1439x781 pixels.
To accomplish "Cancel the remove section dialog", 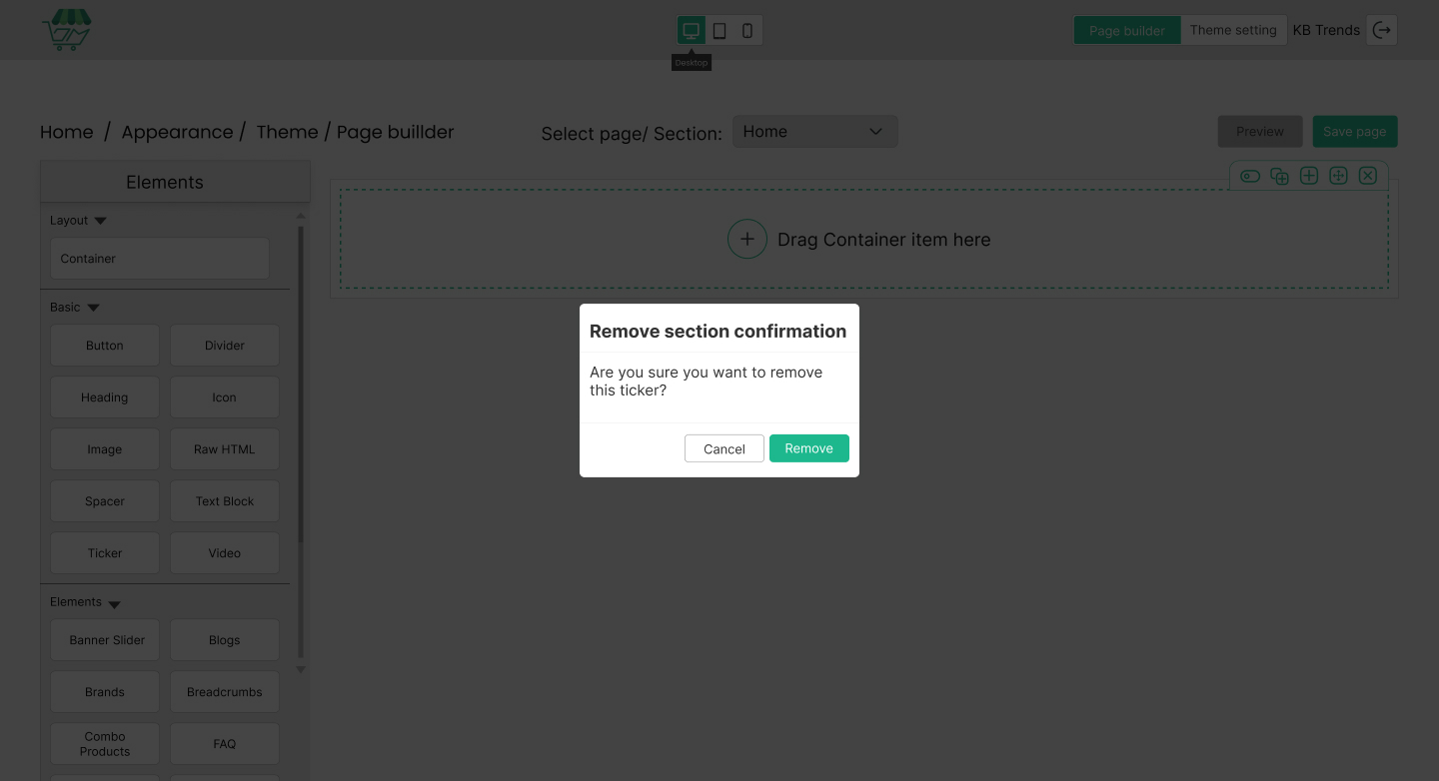I will (724, 448).
